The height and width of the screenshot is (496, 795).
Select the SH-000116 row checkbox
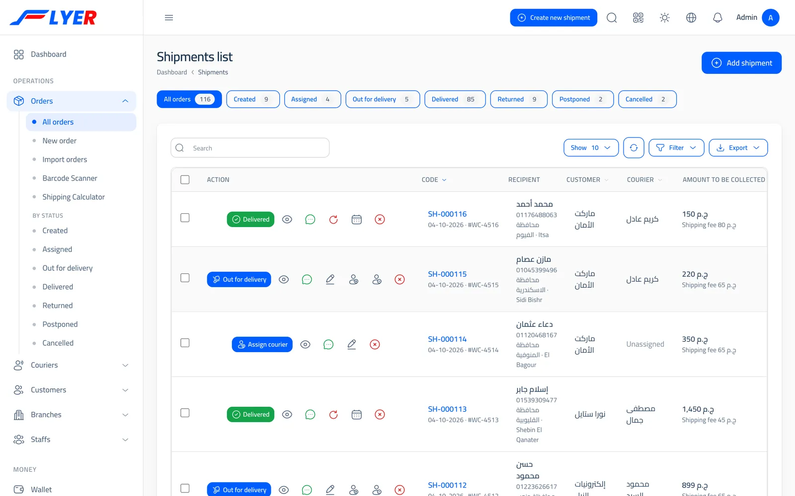click(x=185, y=218)
